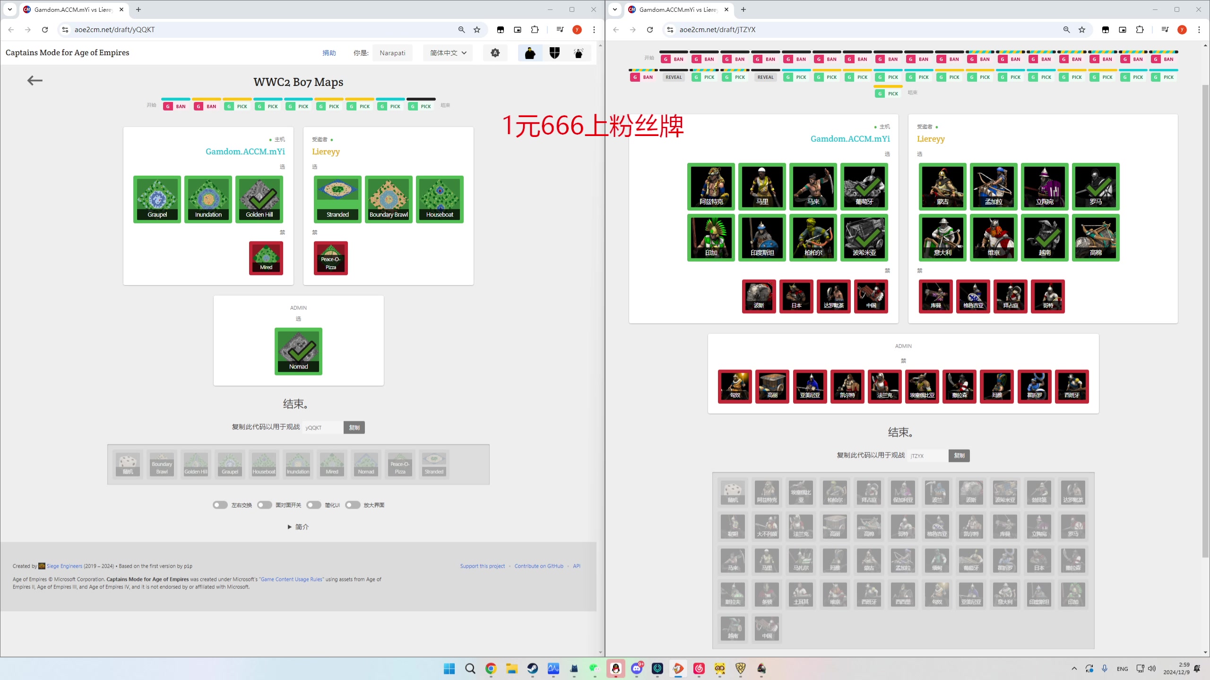Select the black pawn color theme icon
1210x680 pixels.
click(530, 53)
